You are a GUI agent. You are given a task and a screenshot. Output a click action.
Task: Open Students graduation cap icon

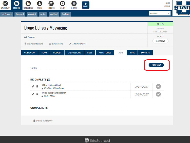tap(51, 4)
